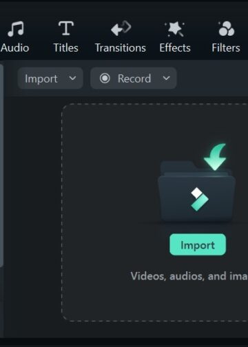The width and height of the screenshot is (248, 347).
Task: Click the Record circle icon
Action: pyautogui.click(x=105, y=78)
